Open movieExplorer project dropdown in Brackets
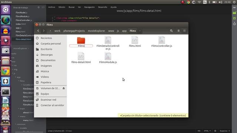The width and height of the screenshot is (237, 133). click(x=21, y=48)
